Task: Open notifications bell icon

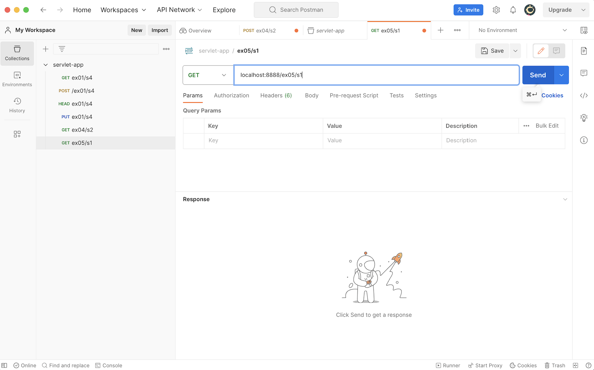Action: pos(513,10)
